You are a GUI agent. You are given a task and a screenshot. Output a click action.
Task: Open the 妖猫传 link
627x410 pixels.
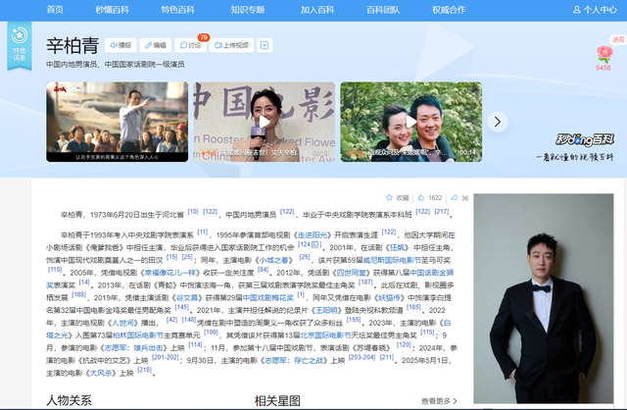click(390, 298)
